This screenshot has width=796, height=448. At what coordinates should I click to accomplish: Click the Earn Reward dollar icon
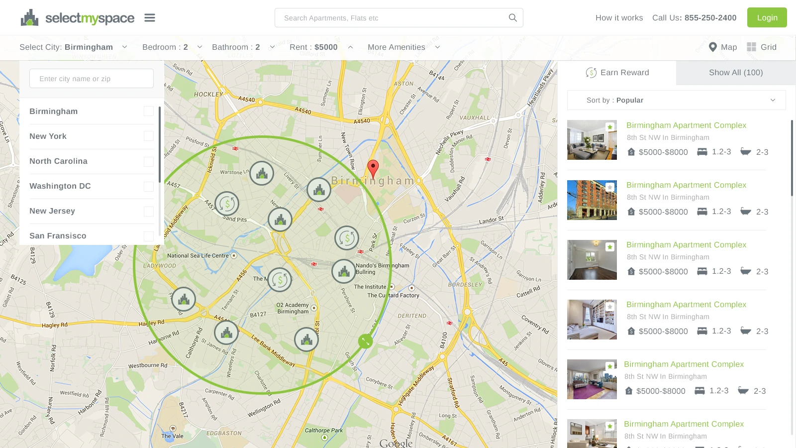coord(591,73)
